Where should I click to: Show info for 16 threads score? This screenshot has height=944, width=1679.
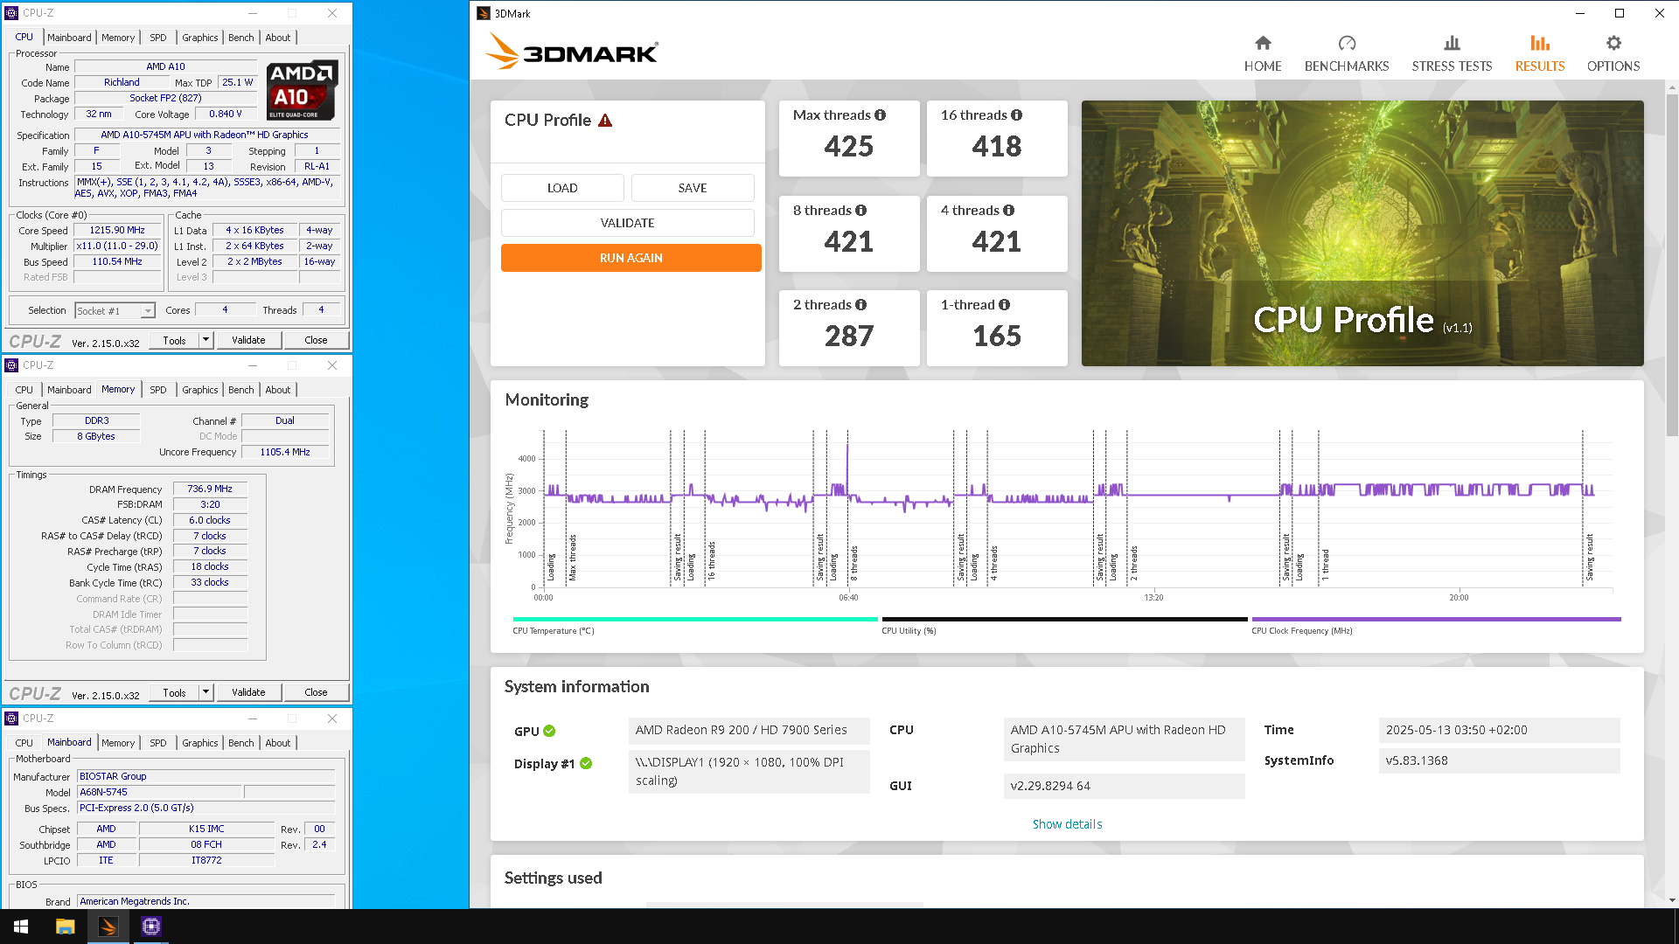(x=1017, y=115)
